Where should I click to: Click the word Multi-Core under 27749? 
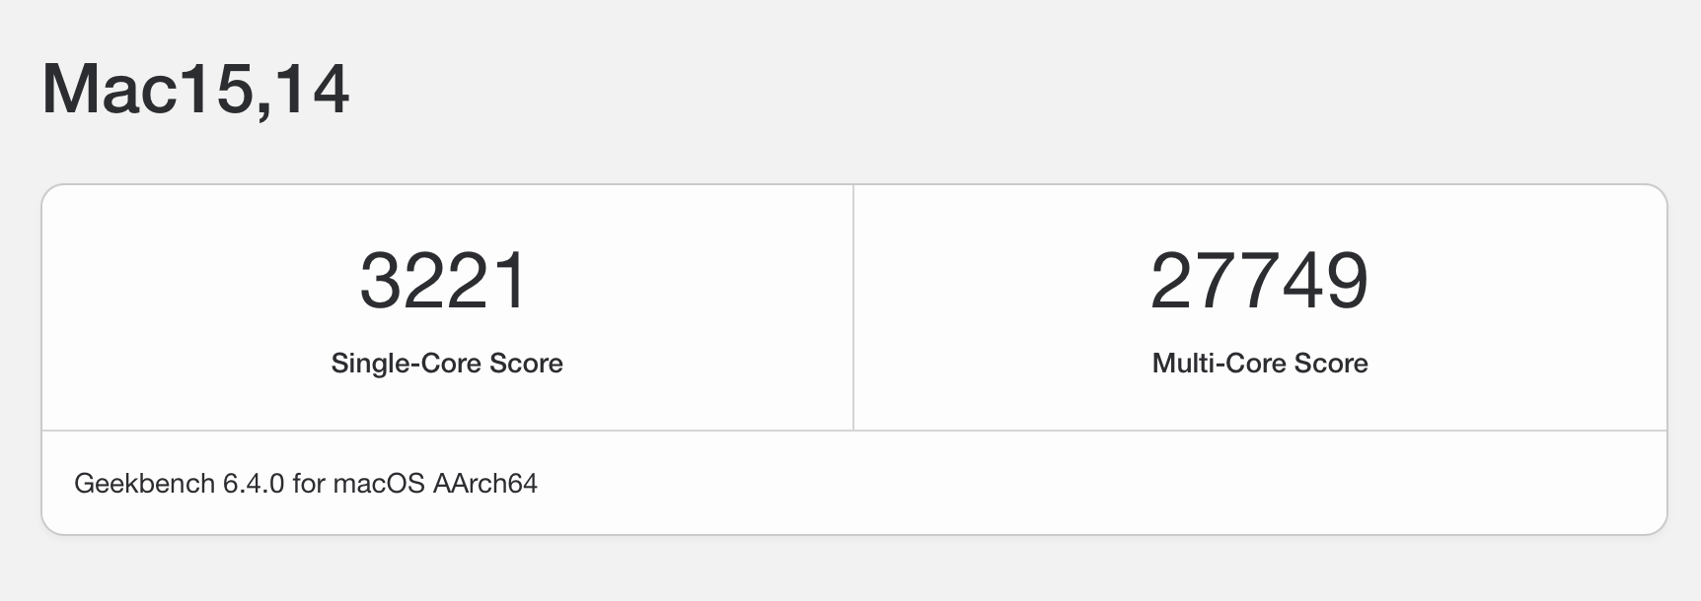coord(1219,364)
